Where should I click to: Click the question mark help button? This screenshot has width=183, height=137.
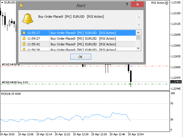tap(127, 5)
